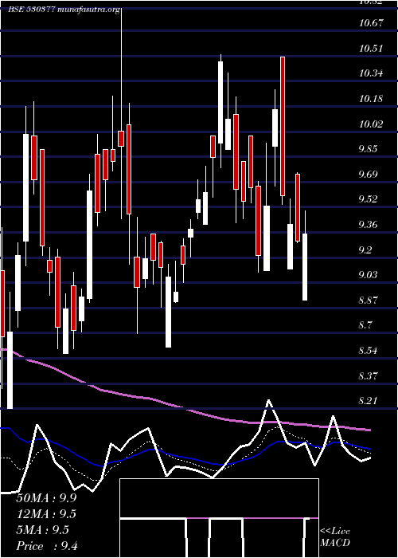Image resolution: width=398 pixels, height=558 pixels.
Task: Click the 10.02 price axis label
Action: 371,124
